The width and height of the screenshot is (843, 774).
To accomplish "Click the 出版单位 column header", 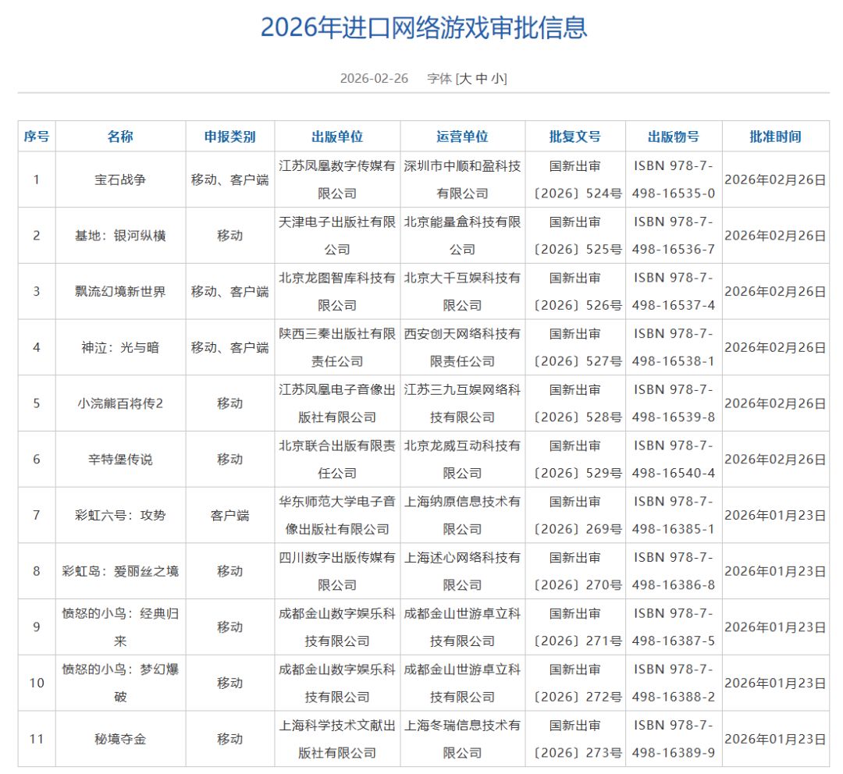I will tap(337, 137).
